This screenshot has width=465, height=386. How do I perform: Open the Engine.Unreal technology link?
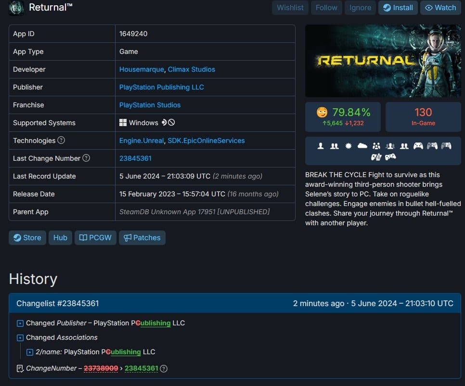tap(142, 141)
